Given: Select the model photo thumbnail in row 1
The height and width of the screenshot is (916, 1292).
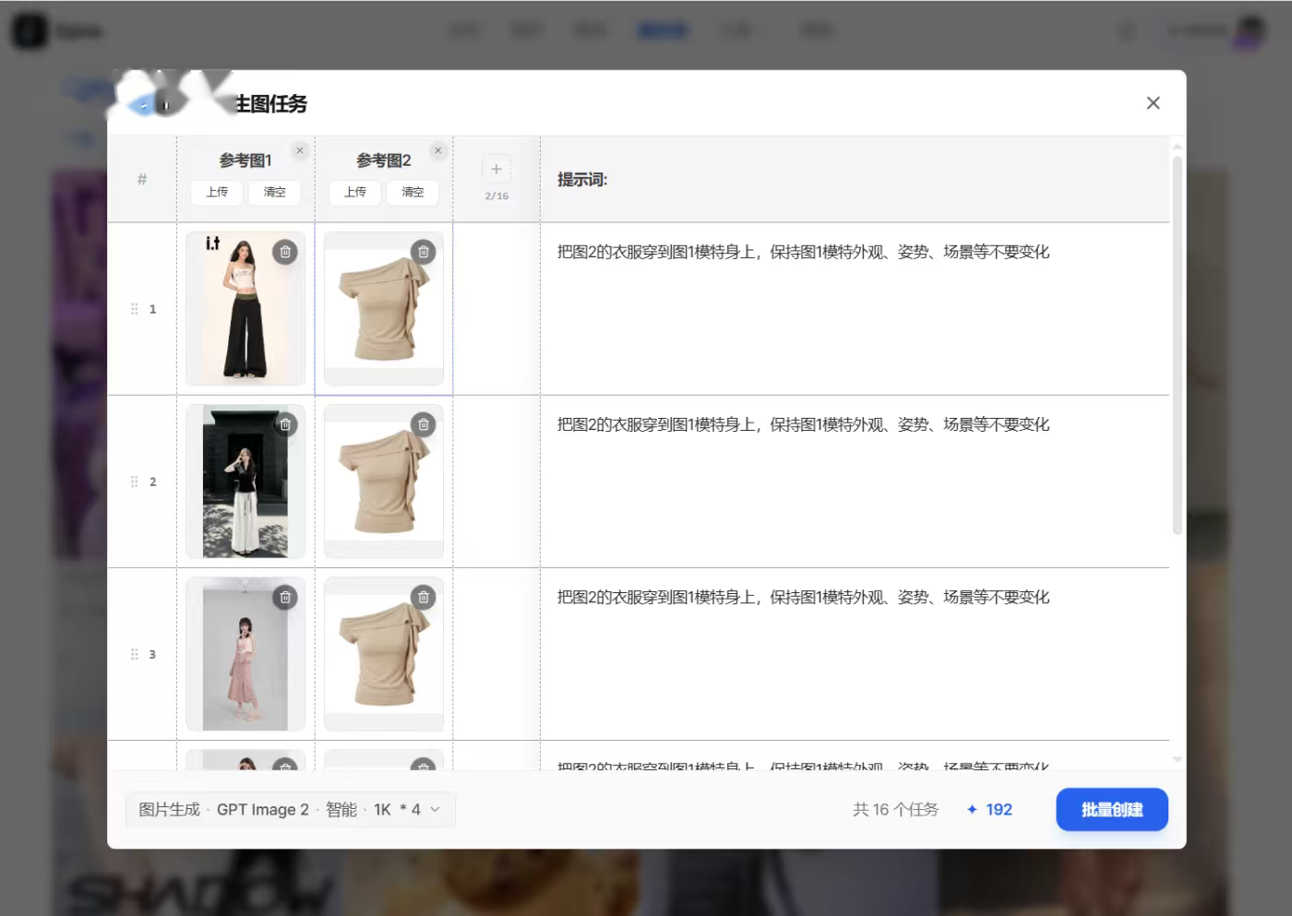Looking at the screenshot, I should 245,308.
